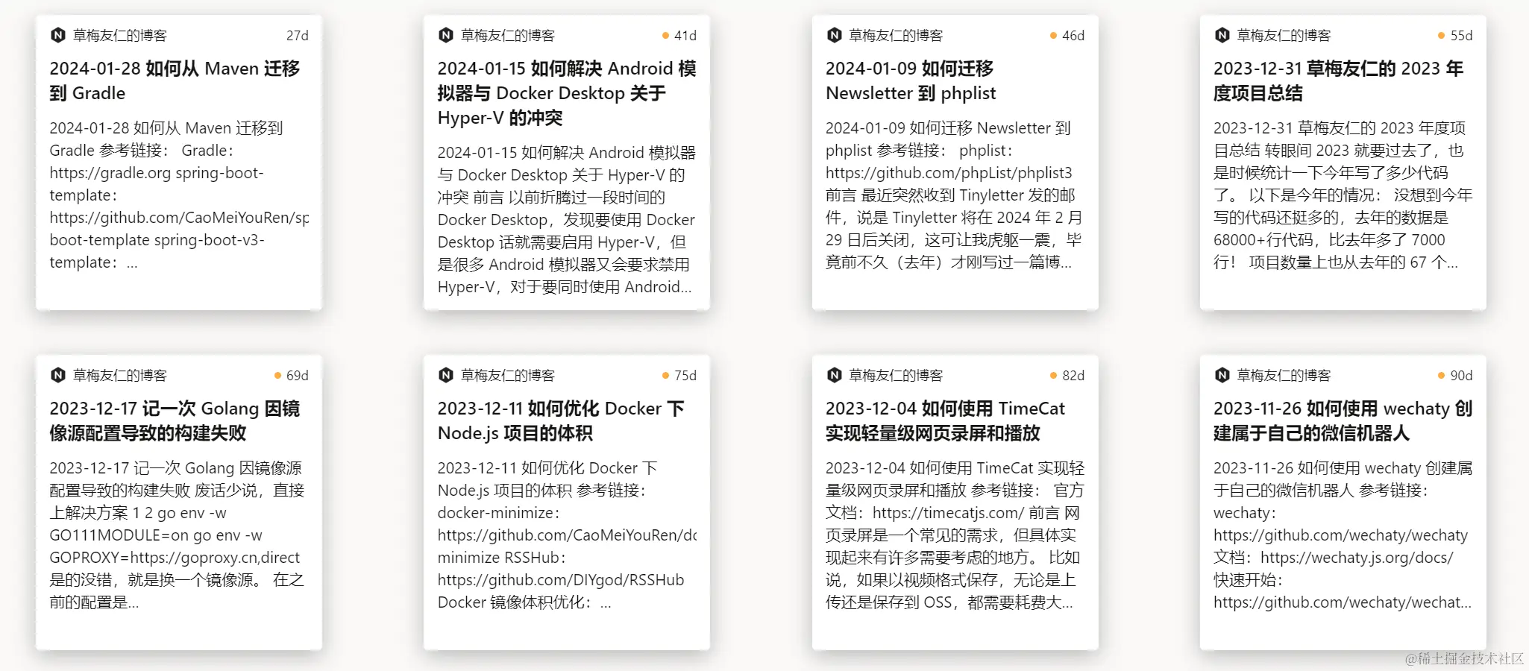The width and height of the screenshot is (1529, 671).
Task: Click the feed icon on the 2024-01-09 phplist card
Action: (x=834, y=35)
